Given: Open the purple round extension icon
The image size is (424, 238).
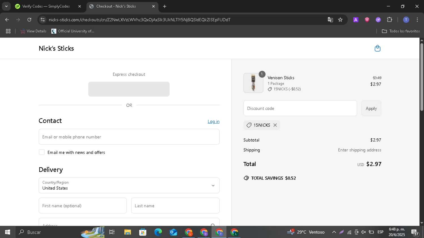Looking at the screenshot, I should click(x=378, y=20).
